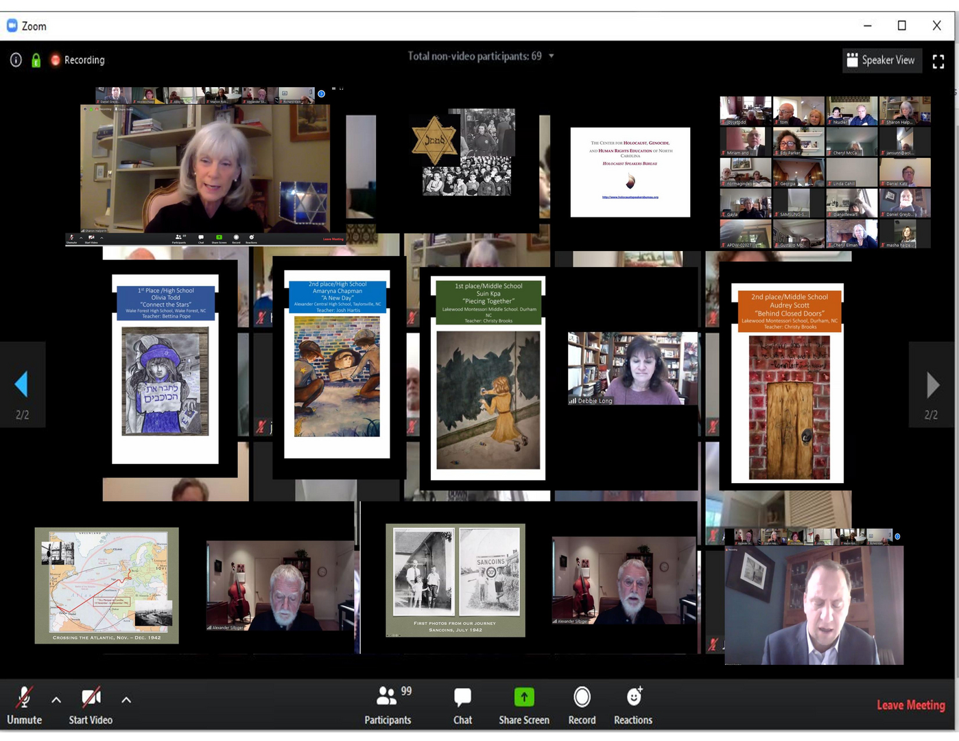The image size is (959, 741).
Task: Select small Sharon Halp... grid tile
Action: (905, 111)
